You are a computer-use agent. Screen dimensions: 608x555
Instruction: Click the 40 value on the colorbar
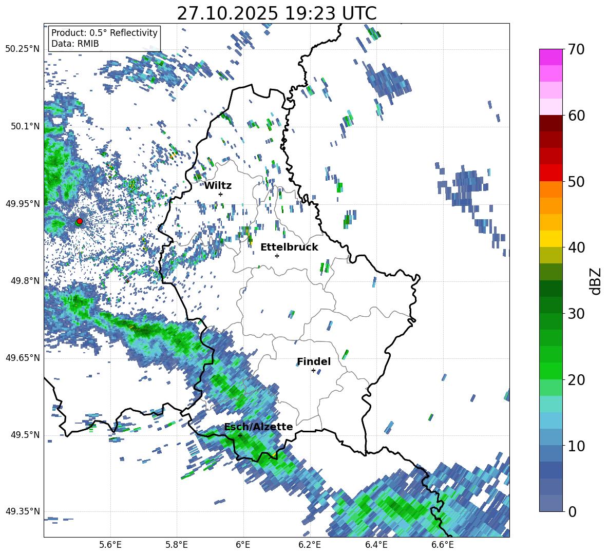click(576, 247)
